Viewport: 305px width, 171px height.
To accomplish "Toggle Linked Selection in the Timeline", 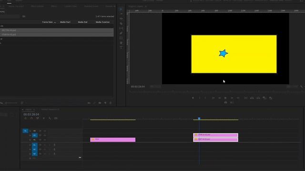I will [x=38, y=118].
